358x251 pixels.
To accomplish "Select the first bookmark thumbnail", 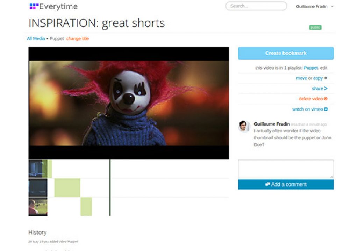I will (x=38, y=169).
